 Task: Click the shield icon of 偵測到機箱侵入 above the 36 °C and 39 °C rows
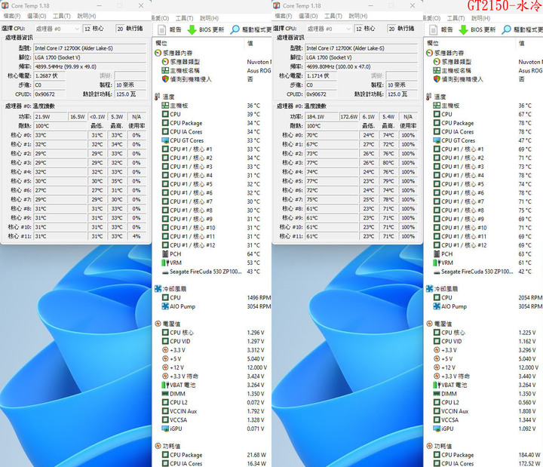[x=165, y=79]
